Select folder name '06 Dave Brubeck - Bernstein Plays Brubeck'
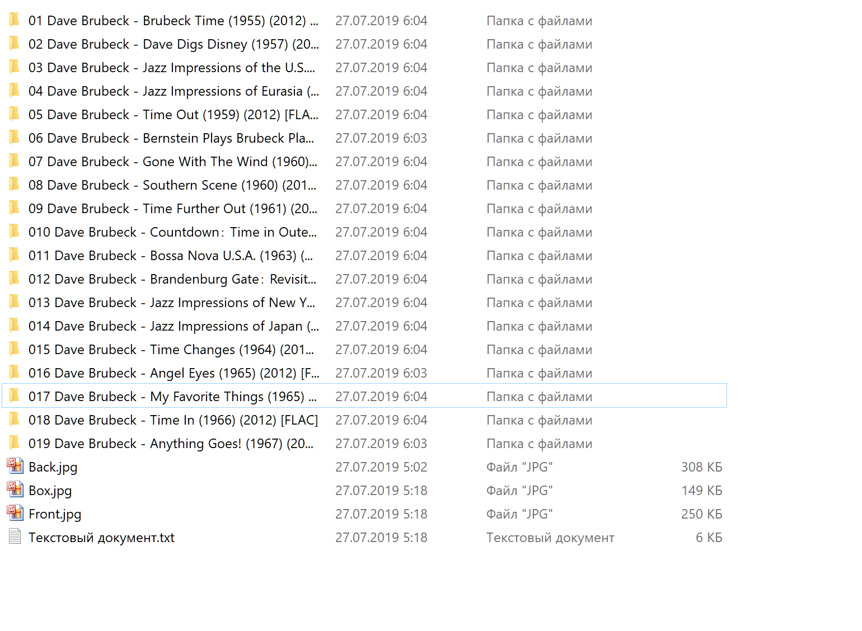Screen dimensions: 862x631 [x=171, y=138]
